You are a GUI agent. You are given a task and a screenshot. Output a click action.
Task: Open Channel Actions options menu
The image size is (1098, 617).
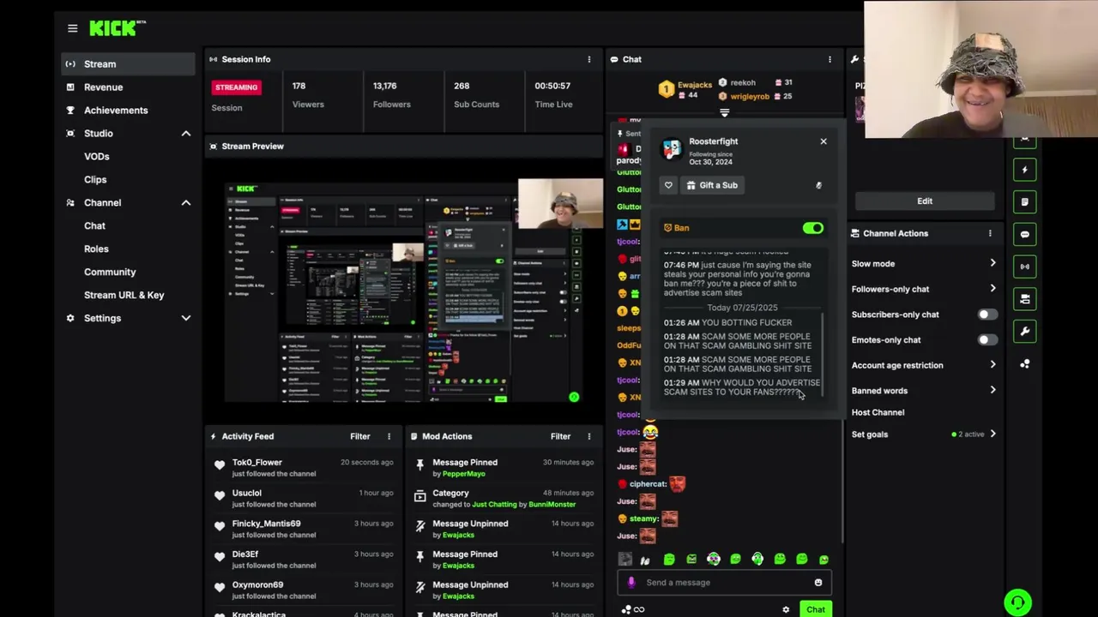coord(990,233)
